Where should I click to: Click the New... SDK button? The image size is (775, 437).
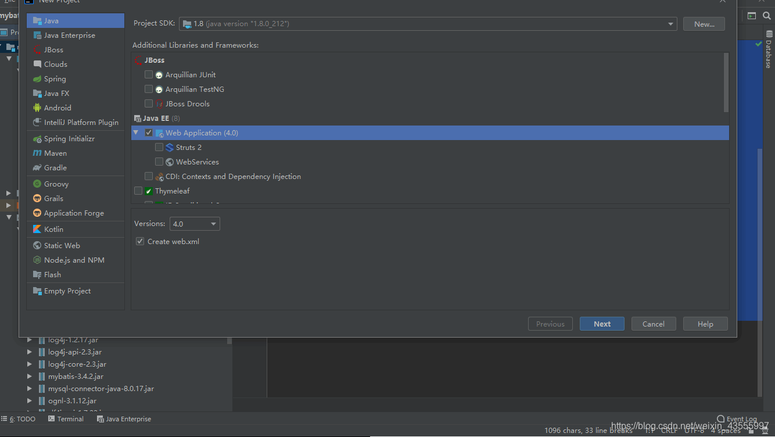[704, 24]
